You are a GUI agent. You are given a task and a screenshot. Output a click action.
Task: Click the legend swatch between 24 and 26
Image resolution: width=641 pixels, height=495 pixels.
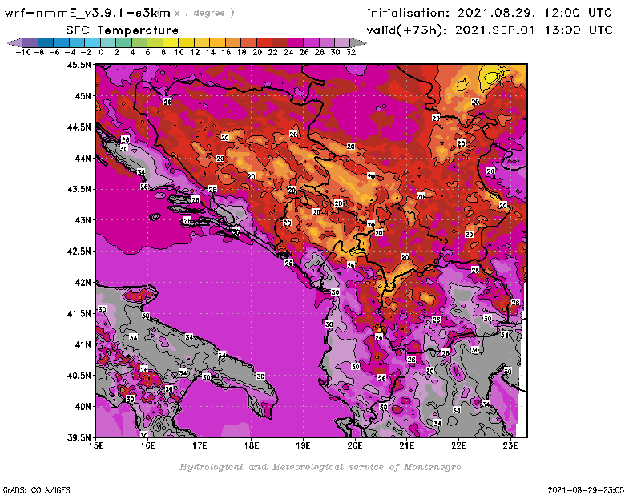click(x=296, y=43)
